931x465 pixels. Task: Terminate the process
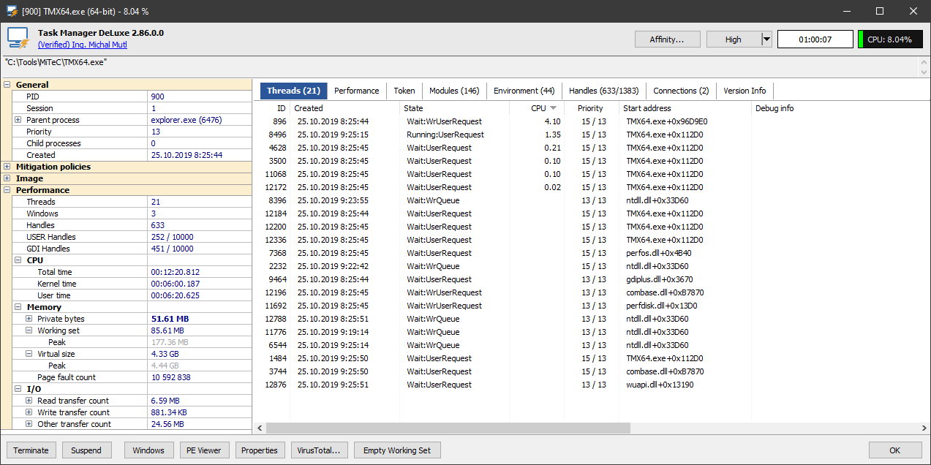point(31,450)
